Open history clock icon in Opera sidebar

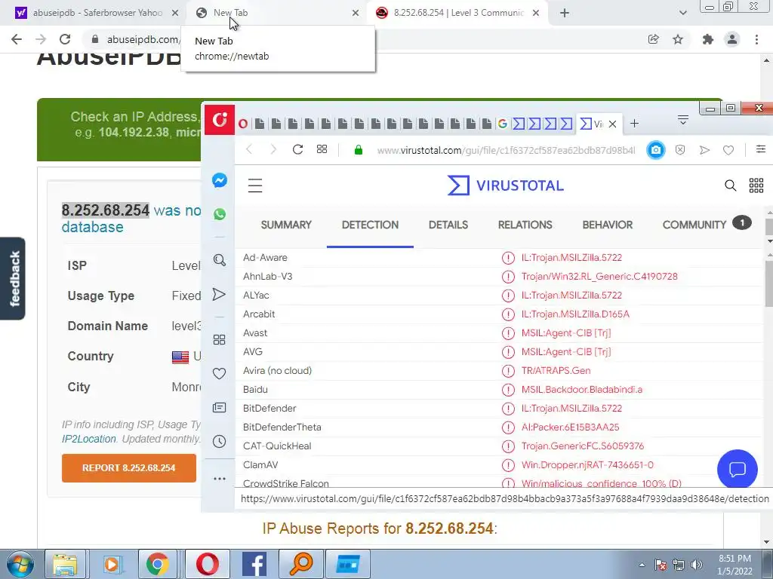point(220,441)
